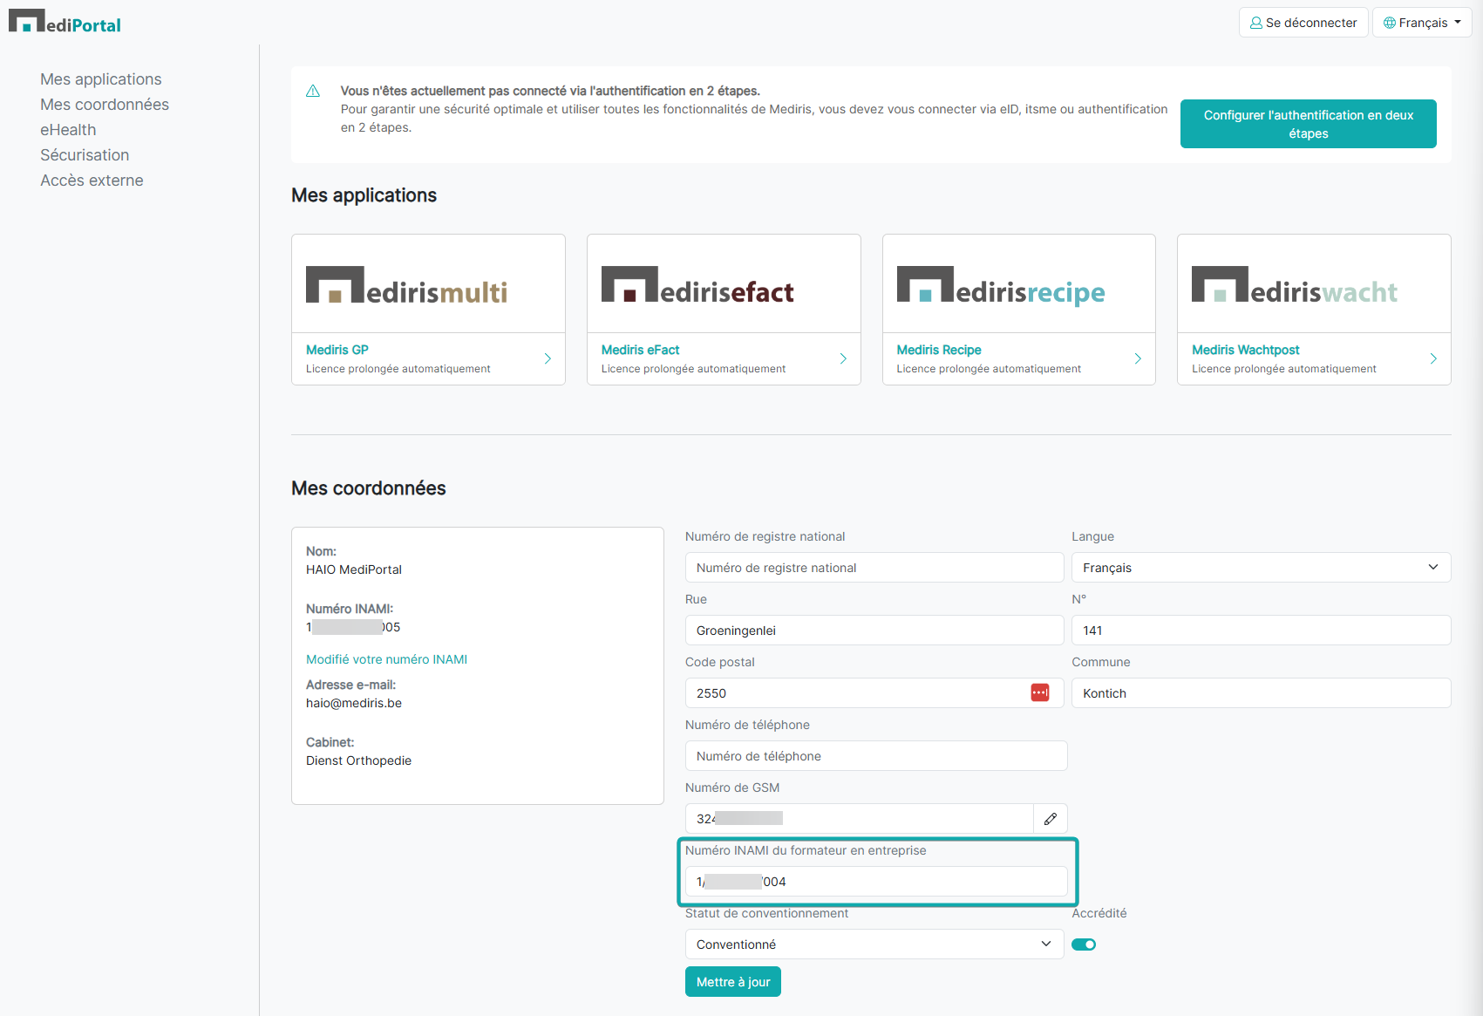This screenshot has width=1483, height=1016.
Task: Click the Numéro de téléphone field
Action: pyautogui.click(x=876, y=755)
